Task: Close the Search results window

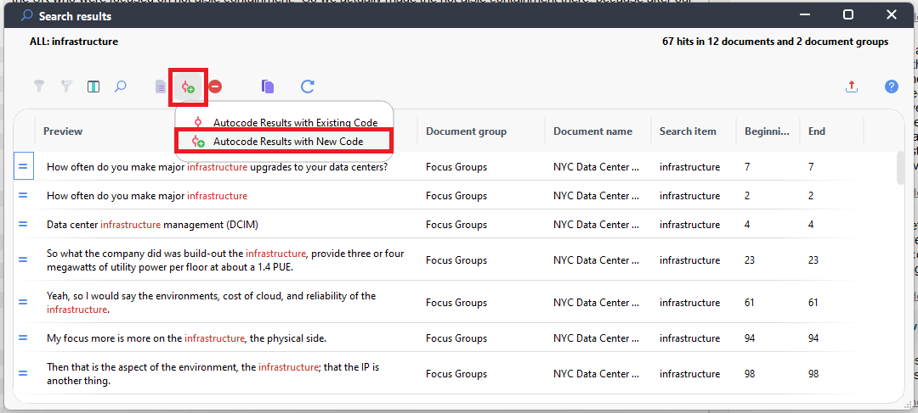Action: pyautogui.click(x=891, y=15)
